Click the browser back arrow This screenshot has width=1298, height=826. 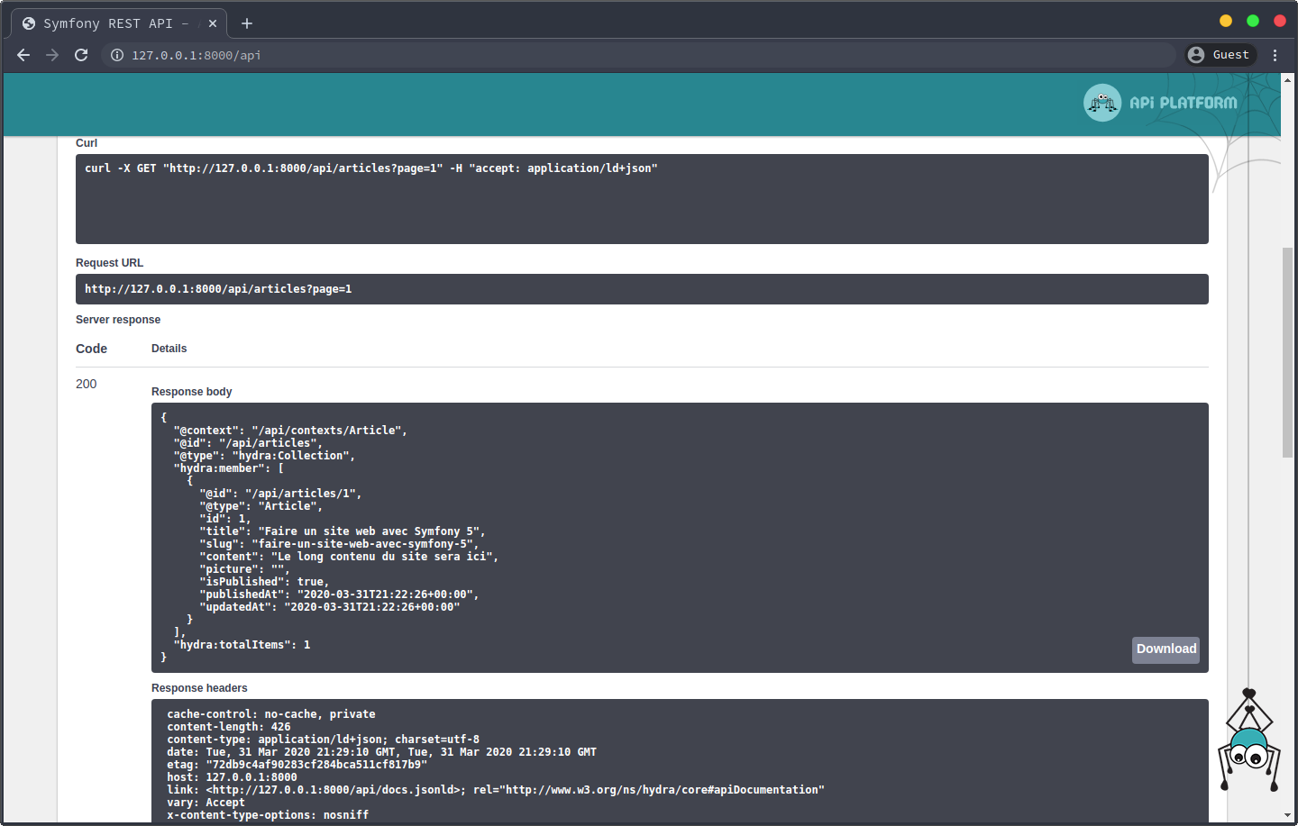pyautogui.click(x=23, y=55)
